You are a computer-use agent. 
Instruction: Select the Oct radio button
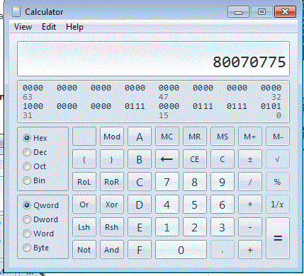[x=35, y=166]
